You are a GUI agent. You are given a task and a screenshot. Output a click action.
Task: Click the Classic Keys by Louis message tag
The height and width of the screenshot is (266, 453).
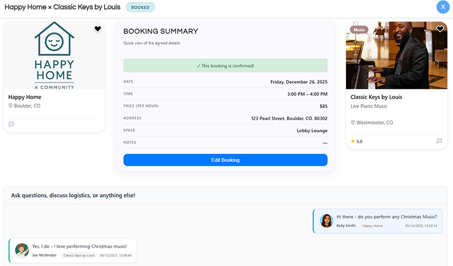pos(79,255)
